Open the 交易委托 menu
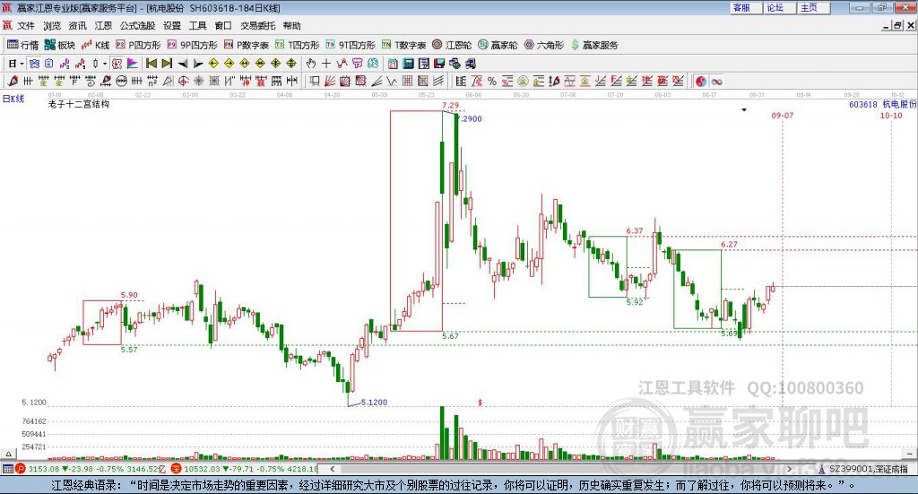The width and height of the screenshot is (918, 494). (257, 26)
